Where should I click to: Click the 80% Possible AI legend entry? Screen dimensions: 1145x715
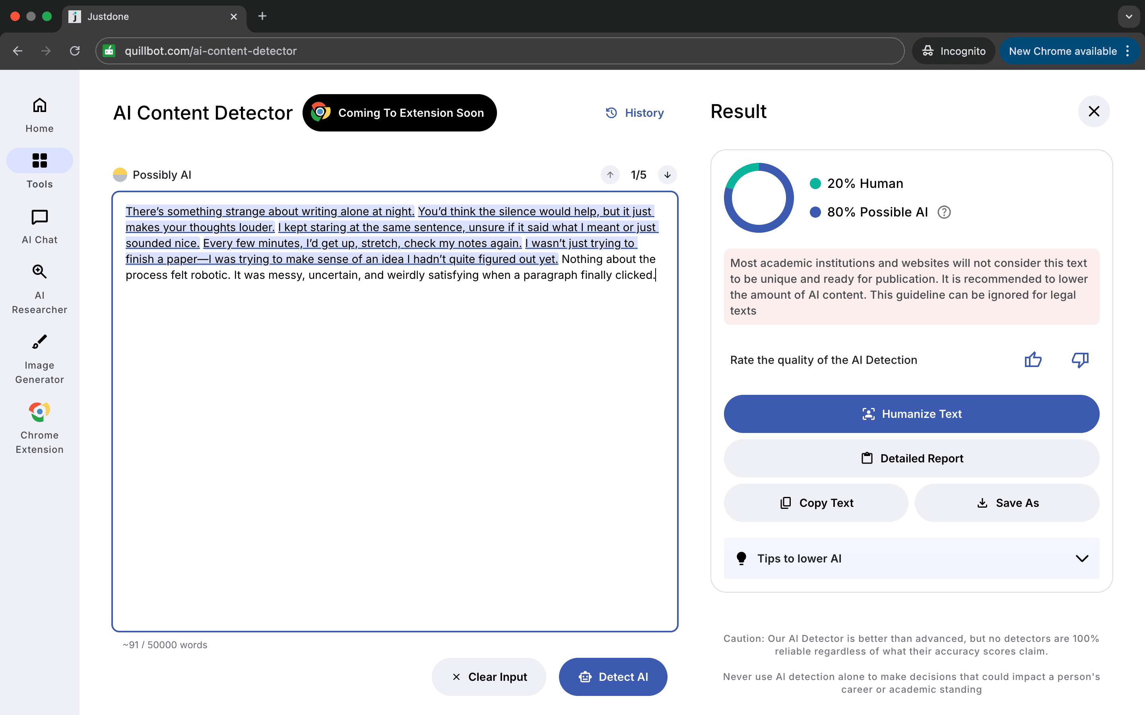[869, 213]
